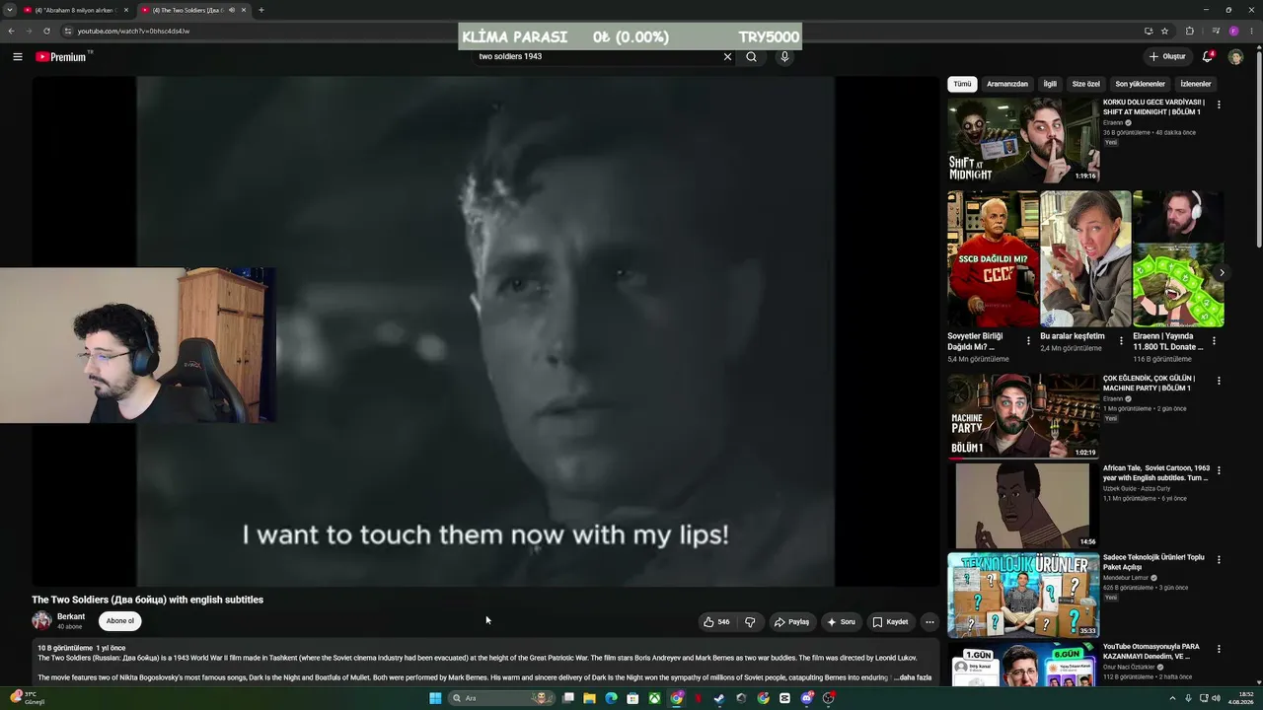
Task: Open YouTube notifications bell
Action: tap(1207, 57)
